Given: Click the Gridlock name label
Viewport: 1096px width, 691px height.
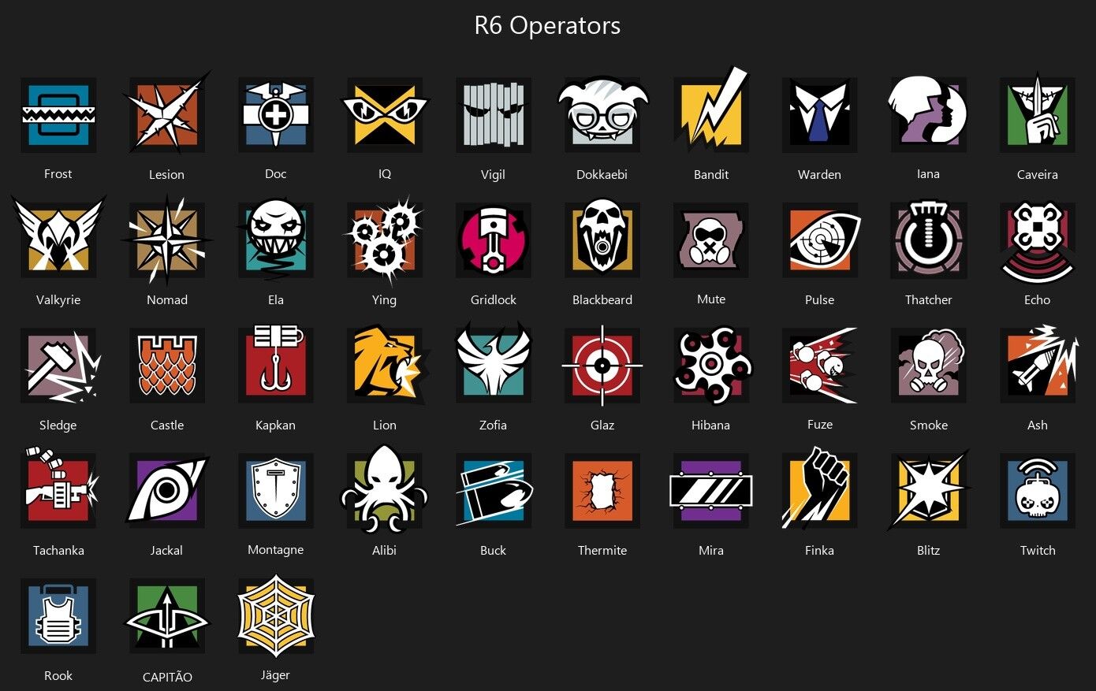Looking at the screenshot, I should pyautogui.click(x=494, y=300).
